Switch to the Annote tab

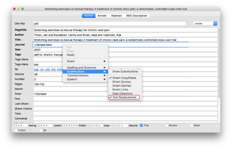pyautogui.click(x=102, y=16)
